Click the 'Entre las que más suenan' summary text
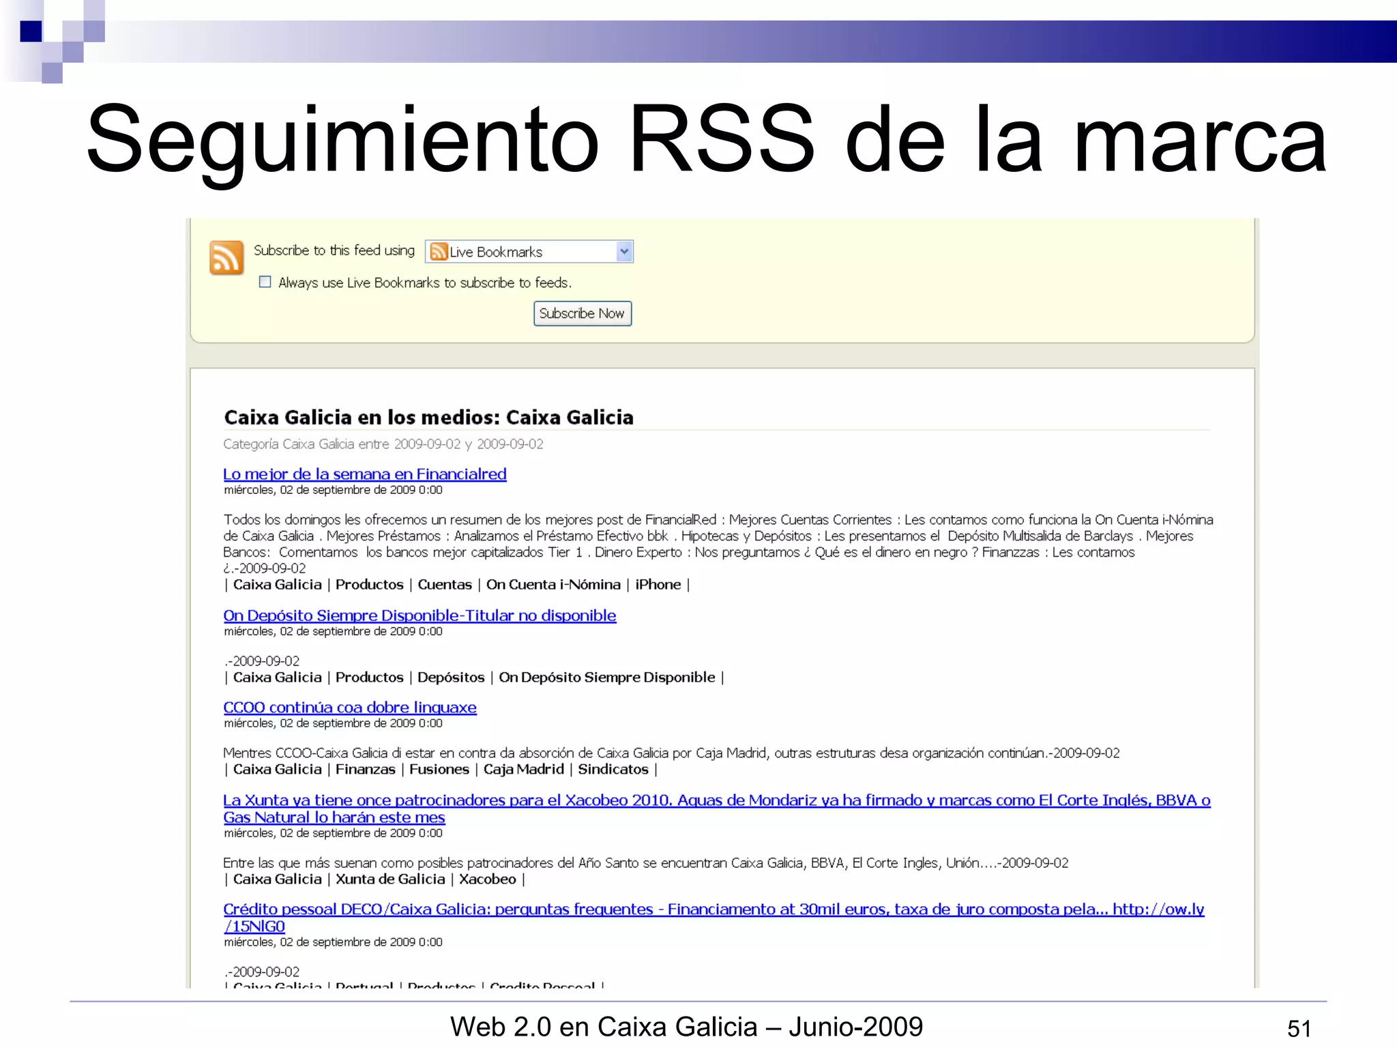 645,863
